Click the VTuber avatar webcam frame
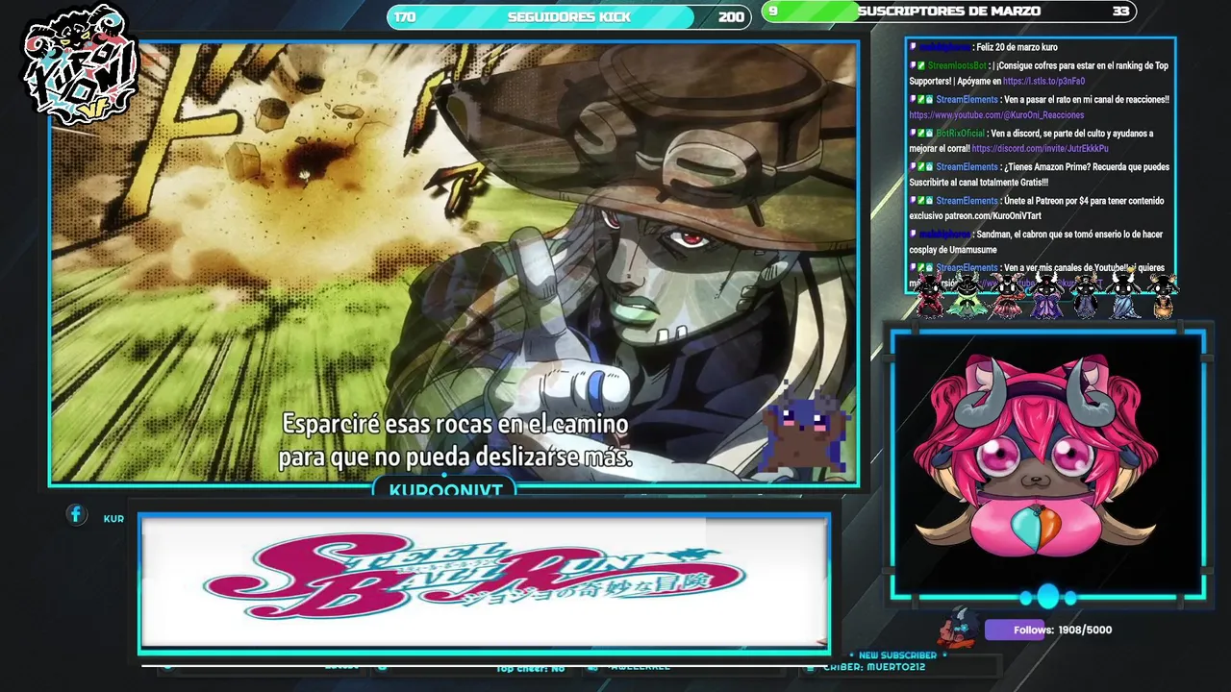 point(1048,465)
